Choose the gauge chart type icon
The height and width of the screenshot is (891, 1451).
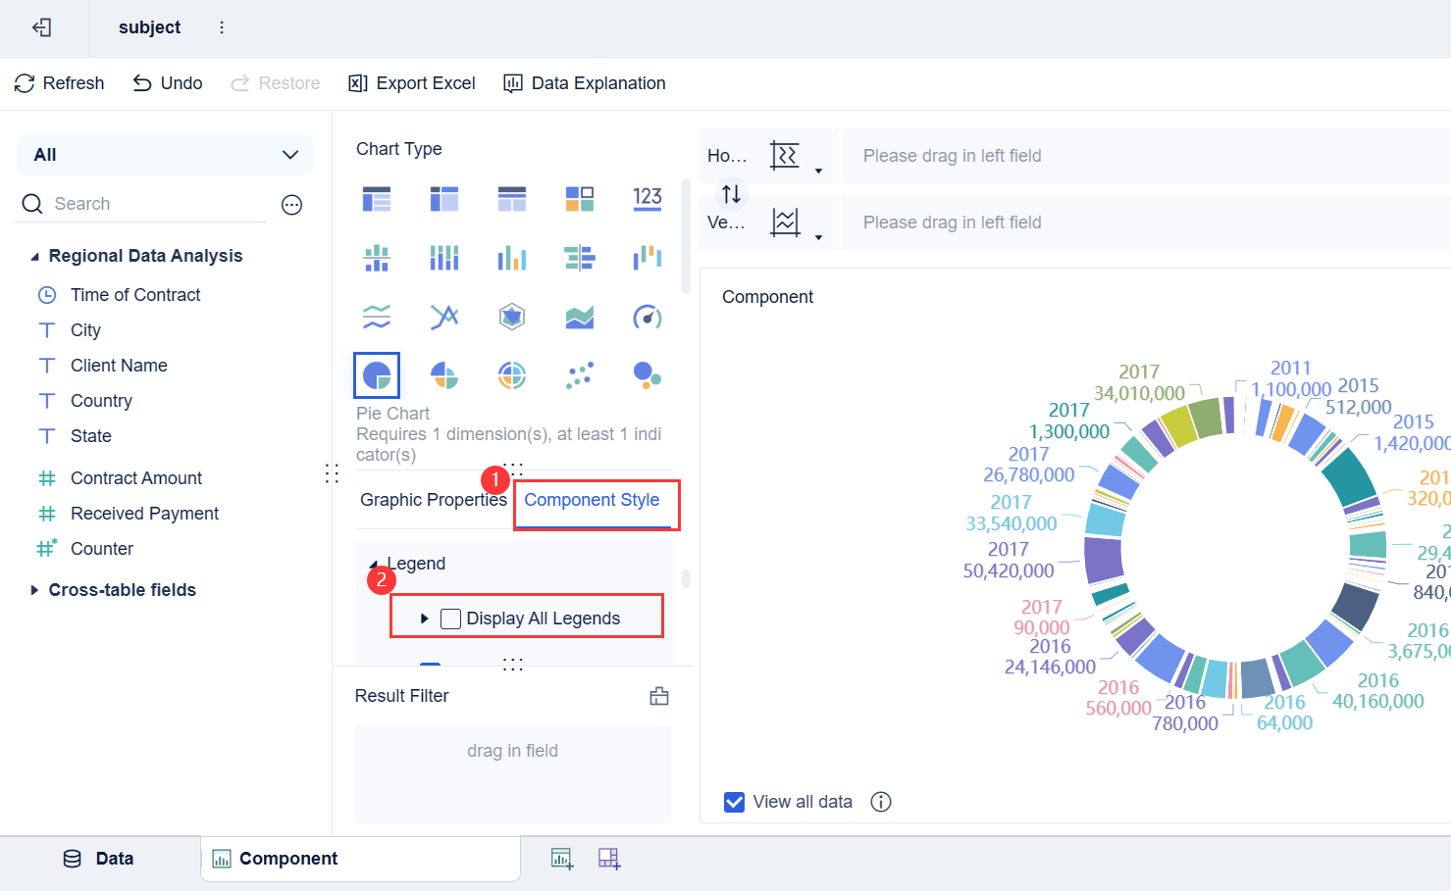tap(648, 317)
